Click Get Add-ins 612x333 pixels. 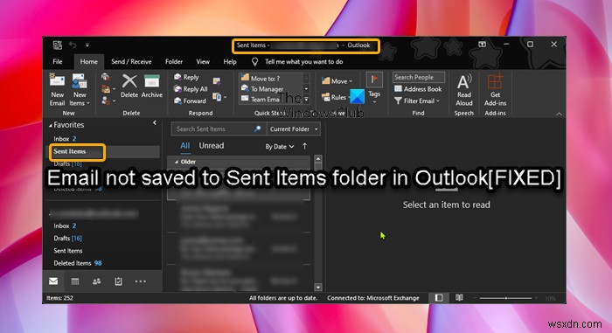pos(496,90)
